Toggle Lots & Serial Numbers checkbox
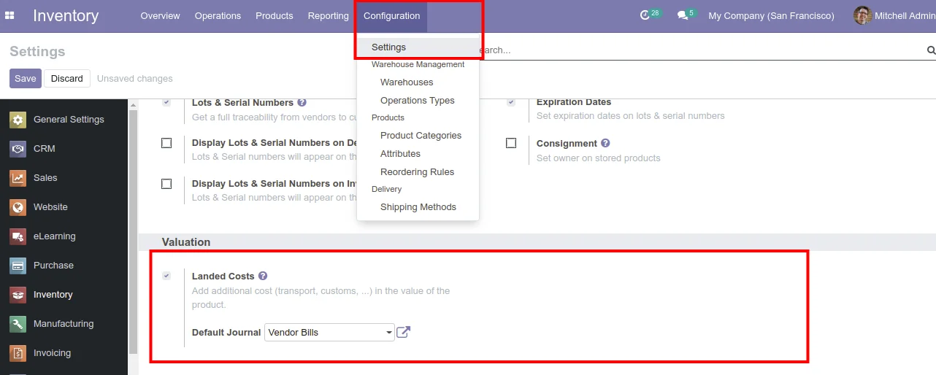936x375 pixels. 166,103
